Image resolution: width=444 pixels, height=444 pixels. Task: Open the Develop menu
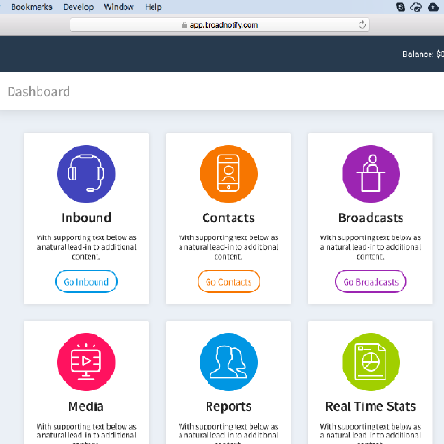78,7
